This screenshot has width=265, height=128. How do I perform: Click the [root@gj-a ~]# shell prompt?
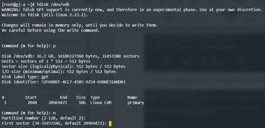point(18,4)
